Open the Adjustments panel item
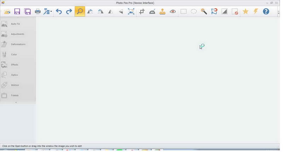This screenshot has width=283, height=152. [x=18, y=34]
